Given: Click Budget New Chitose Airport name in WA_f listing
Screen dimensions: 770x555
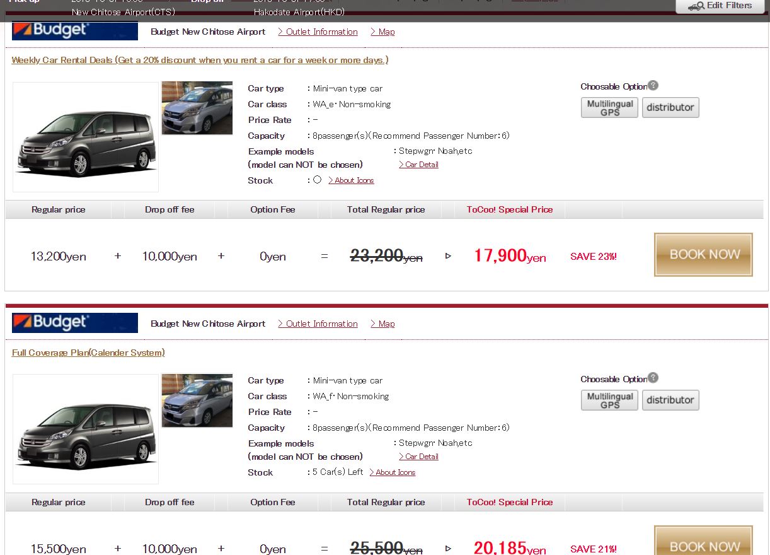Looking at the screenshot, I should [x=208, y=324].
